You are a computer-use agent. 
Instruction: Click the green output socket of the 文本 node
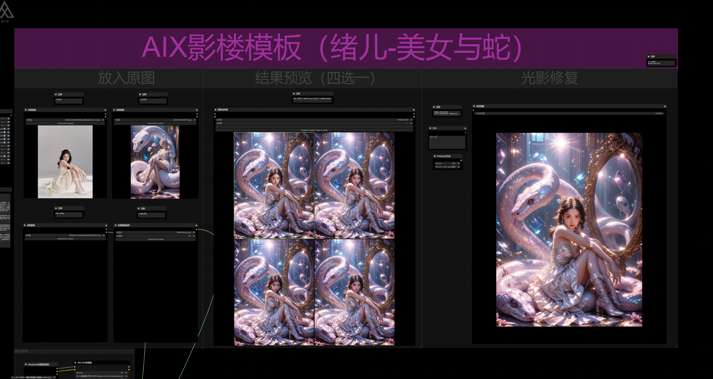point(465,132)
